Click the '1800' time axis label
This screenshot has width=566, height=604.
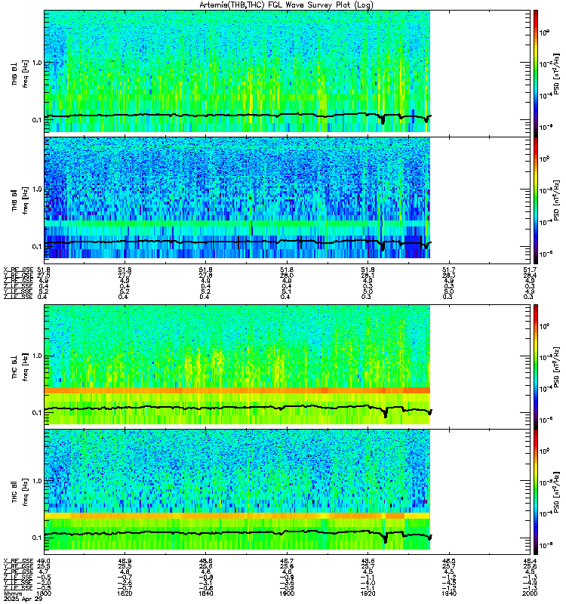(44, 593)
